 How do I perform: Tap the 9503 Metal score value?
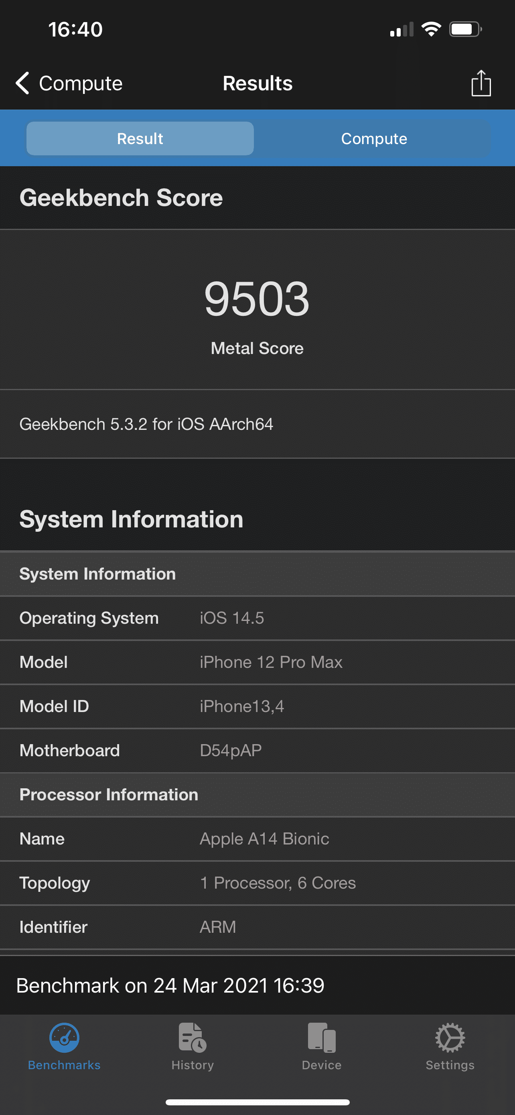(x=257, y=299)
